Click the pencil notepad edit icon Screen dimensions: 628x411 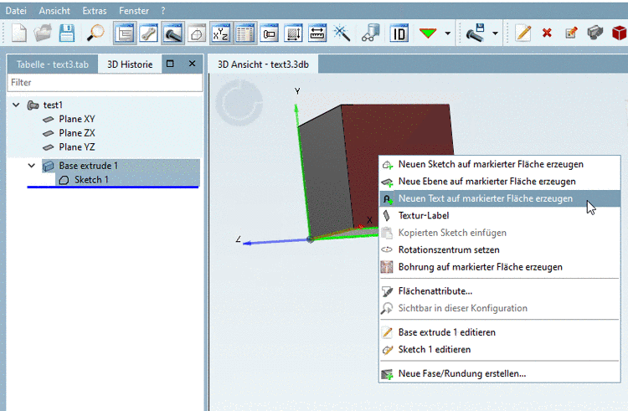pos(523,33)
